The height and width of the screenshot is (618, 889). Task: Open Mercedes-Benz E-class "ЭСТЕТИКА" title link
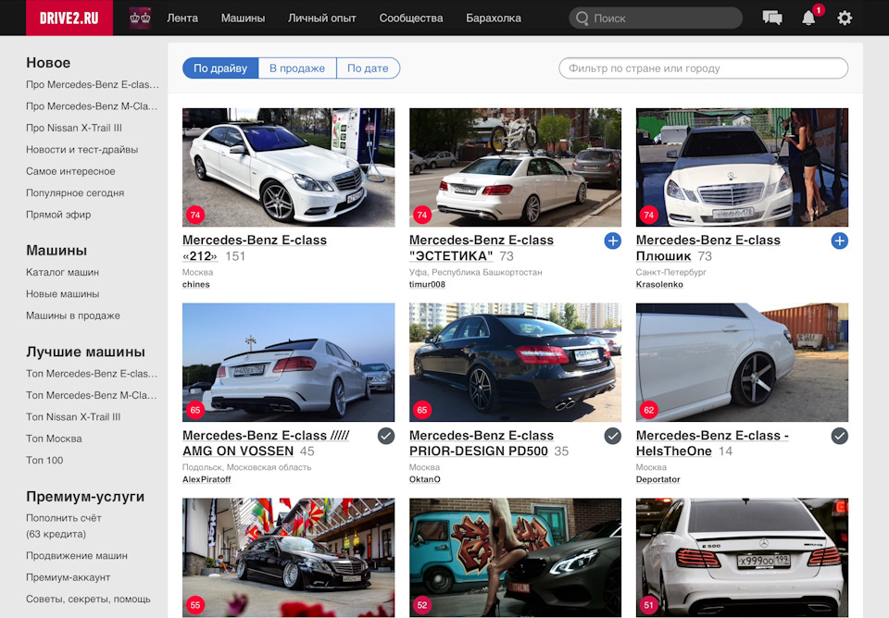coord(482,248)
